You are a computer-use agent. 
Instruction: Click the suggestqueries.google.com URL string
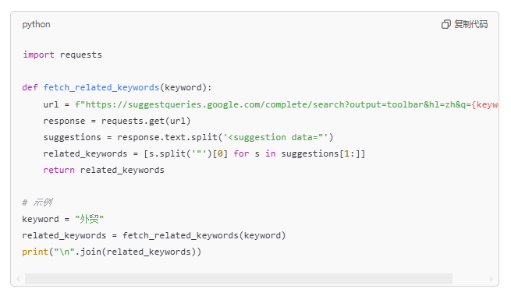tap(286, 104)
